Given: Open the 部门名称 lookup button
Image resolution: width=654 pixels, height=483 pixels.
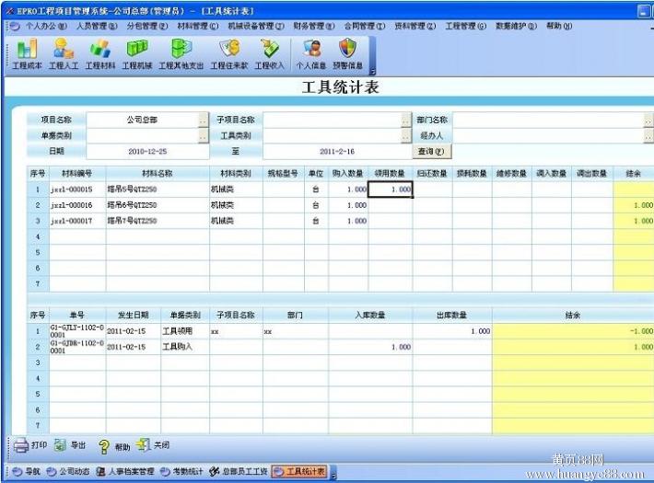Looking at the screenshot, I should (648, 121).
